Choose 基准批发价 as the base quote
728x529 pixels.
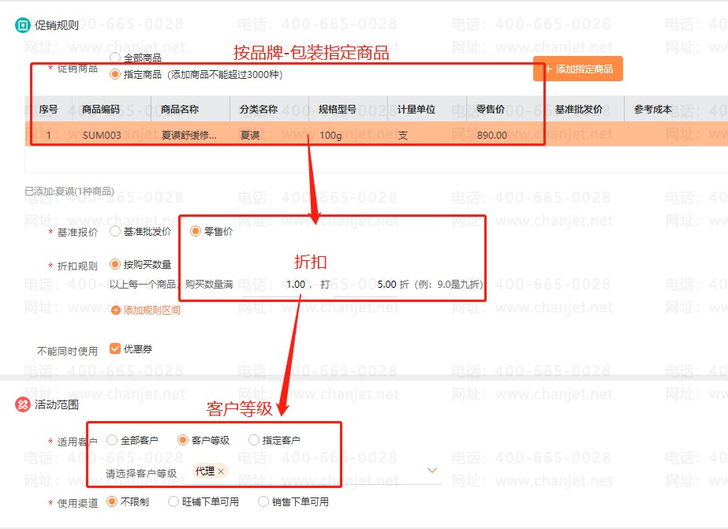point(115,231)
